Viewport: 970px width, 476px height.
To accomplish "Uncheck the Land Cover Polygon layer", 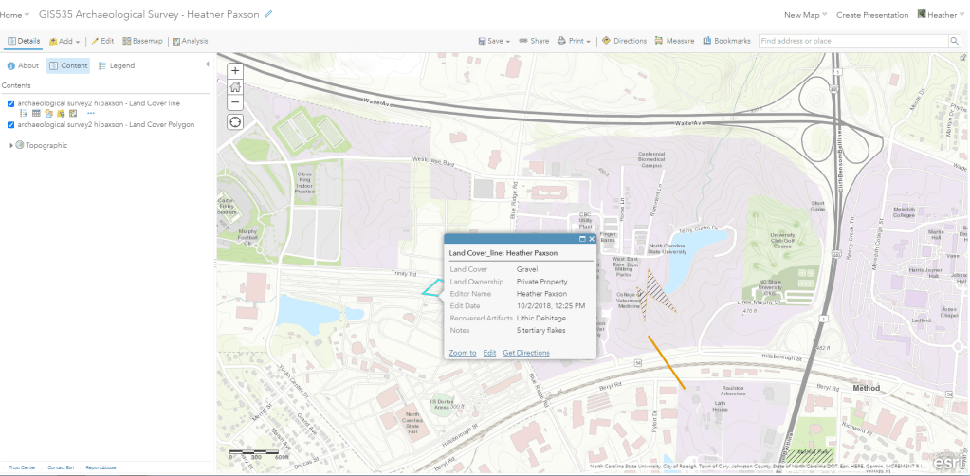I will (10, 124).
